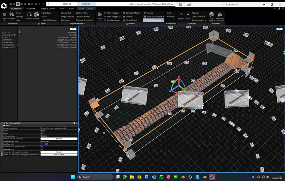Change the Backface color type setting
This screenshot has height=181, width=285.
[59, 141]
